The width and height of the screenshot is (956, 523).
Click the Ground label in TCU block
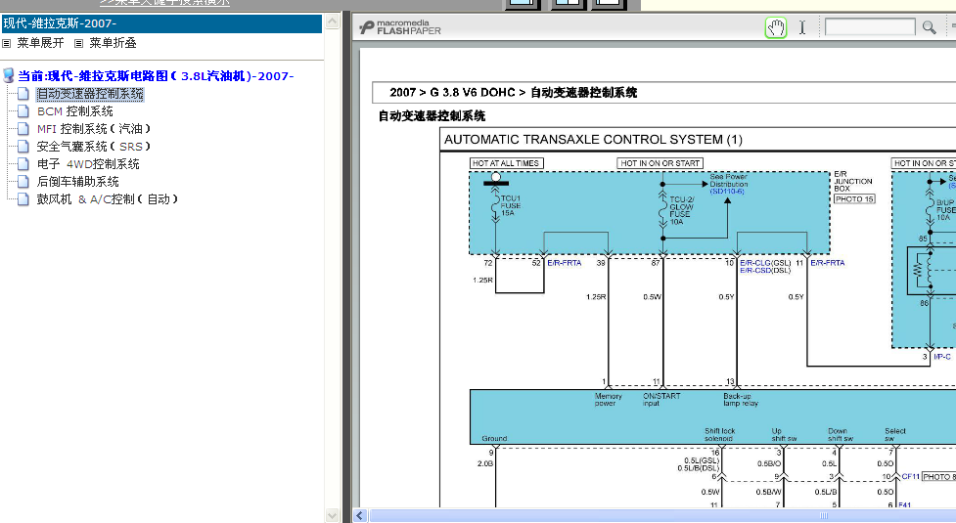[x=494, y=438]
